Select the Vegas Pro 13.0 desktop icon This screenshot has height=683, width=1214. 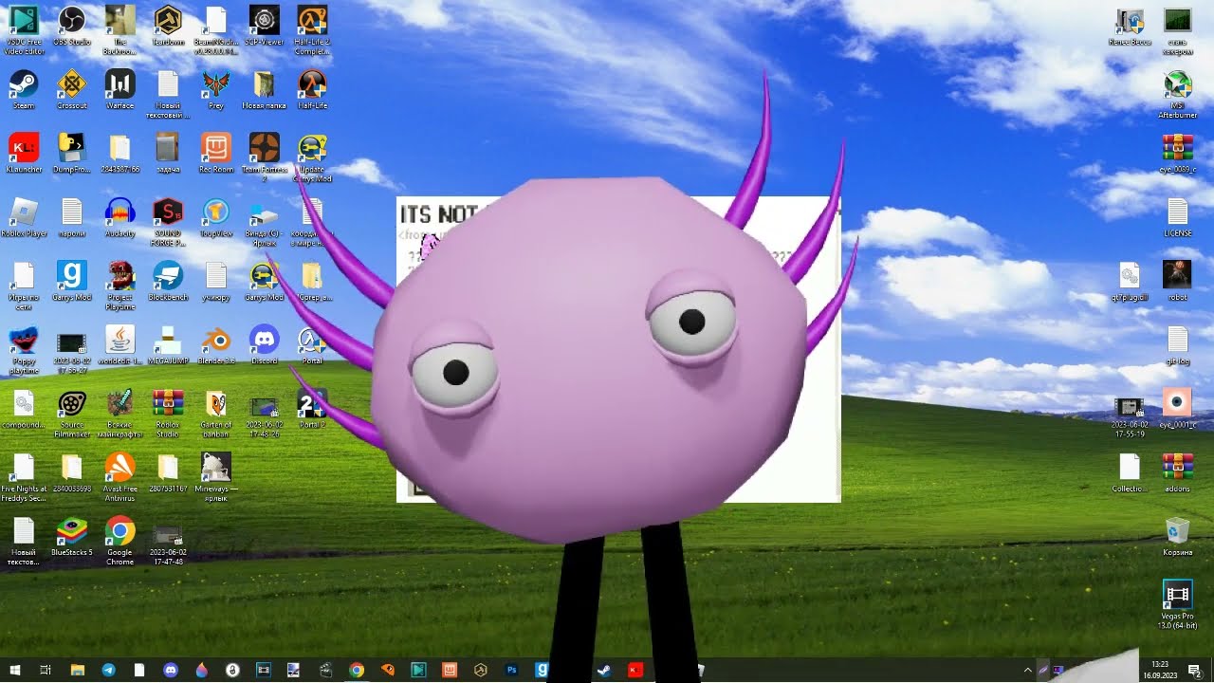(x=1177, y=605)
